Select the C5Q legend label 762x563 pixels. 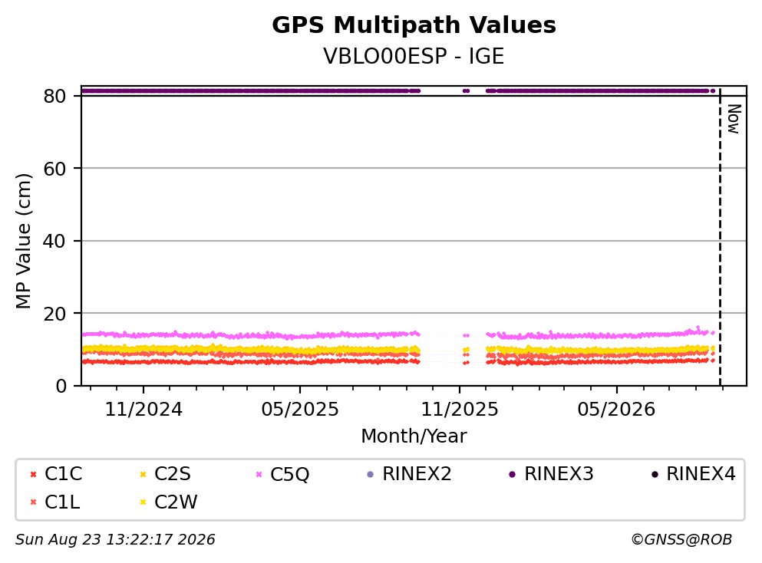click(289, 475)
